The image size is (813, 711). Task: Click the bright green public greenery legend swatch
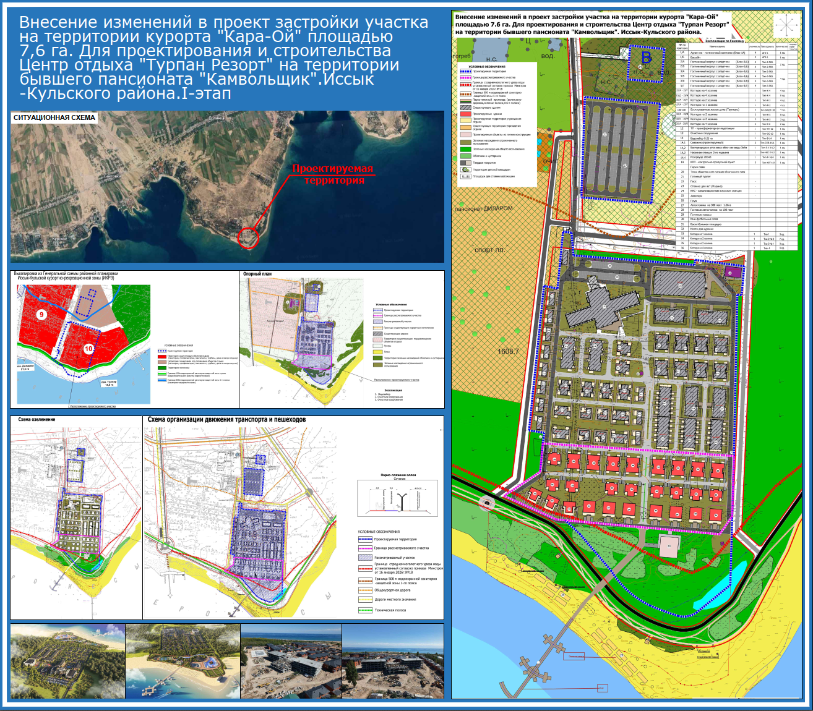pos(466,149)
